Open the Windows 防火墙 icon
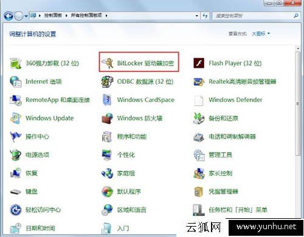 pos(108,118)
